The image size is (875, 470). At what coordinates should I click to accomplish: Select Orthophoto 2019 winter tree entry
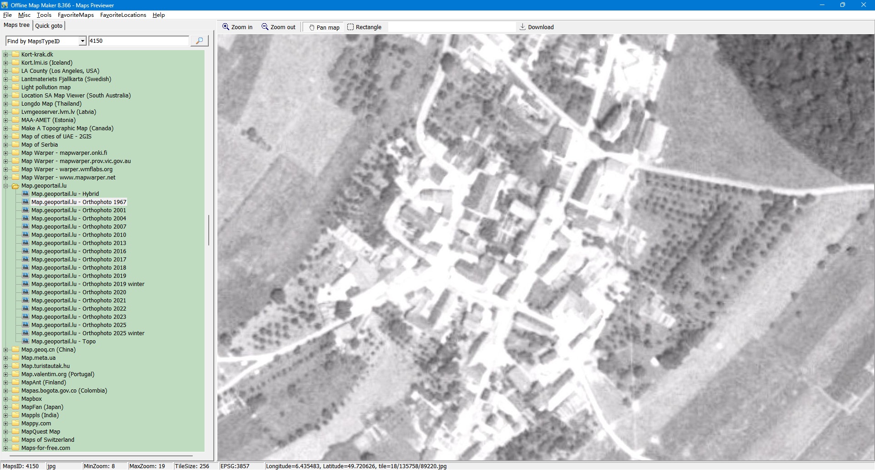(x=87, y=284)
